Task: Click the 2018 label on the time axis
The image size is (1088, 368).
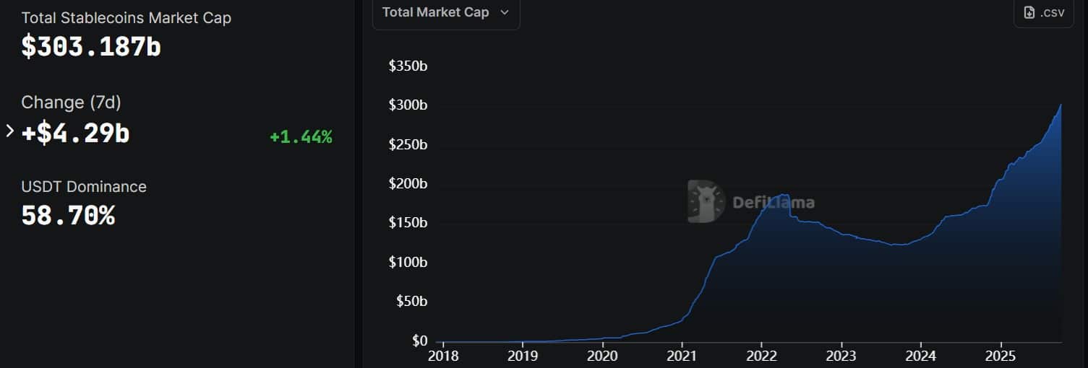Action: 442,355
